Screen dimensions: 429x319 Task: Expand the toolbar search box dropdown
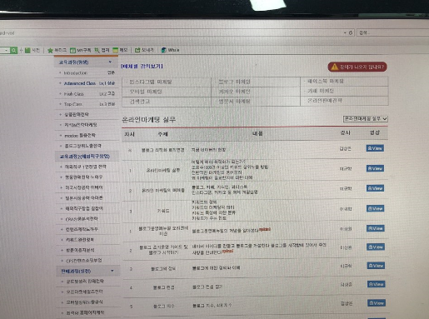[6, 51]
